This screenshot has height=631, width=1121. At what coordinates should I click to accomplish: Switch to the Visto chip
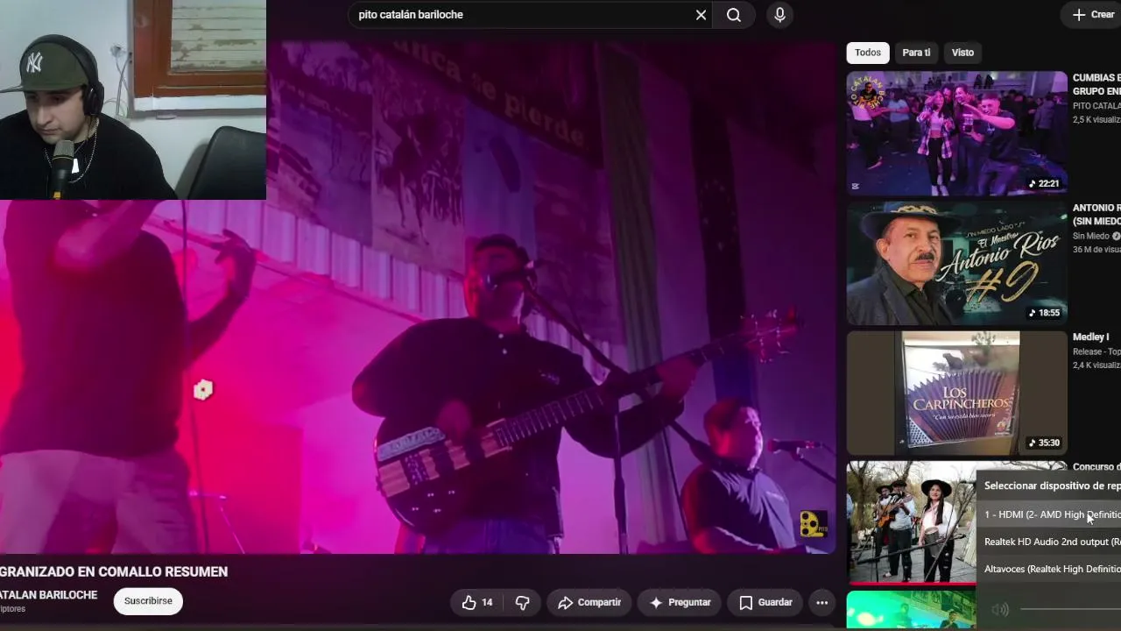[962, 53]
